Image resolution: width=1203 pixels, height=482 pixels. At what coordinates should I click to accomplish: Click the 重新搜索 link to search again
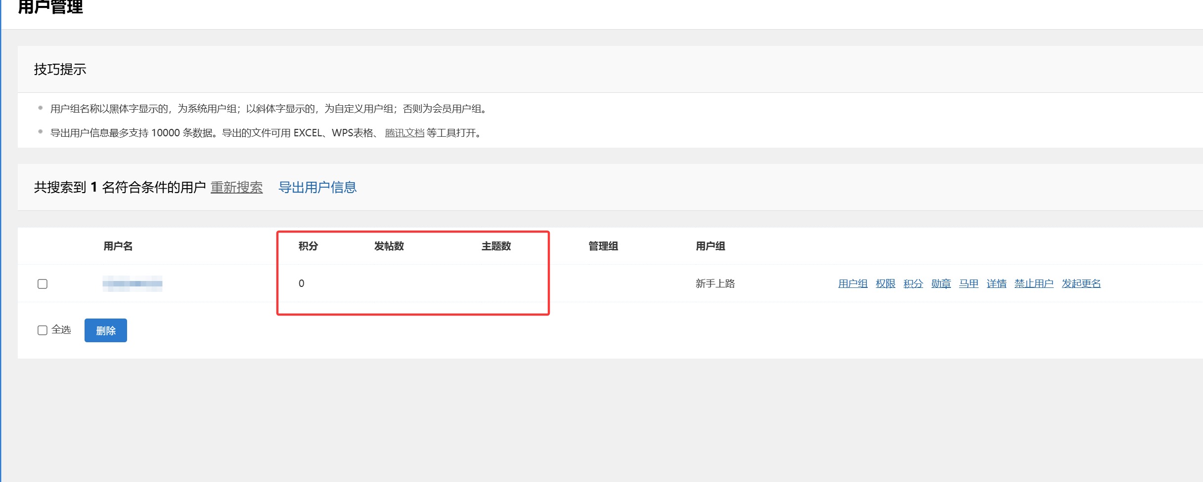pyautogui.click(x=237, y=187)
